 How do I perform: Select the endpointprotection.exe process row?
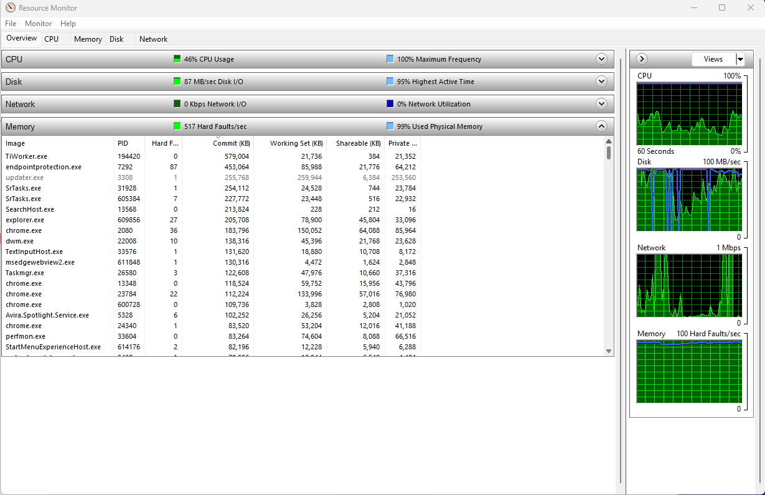(x=210, y=167)
